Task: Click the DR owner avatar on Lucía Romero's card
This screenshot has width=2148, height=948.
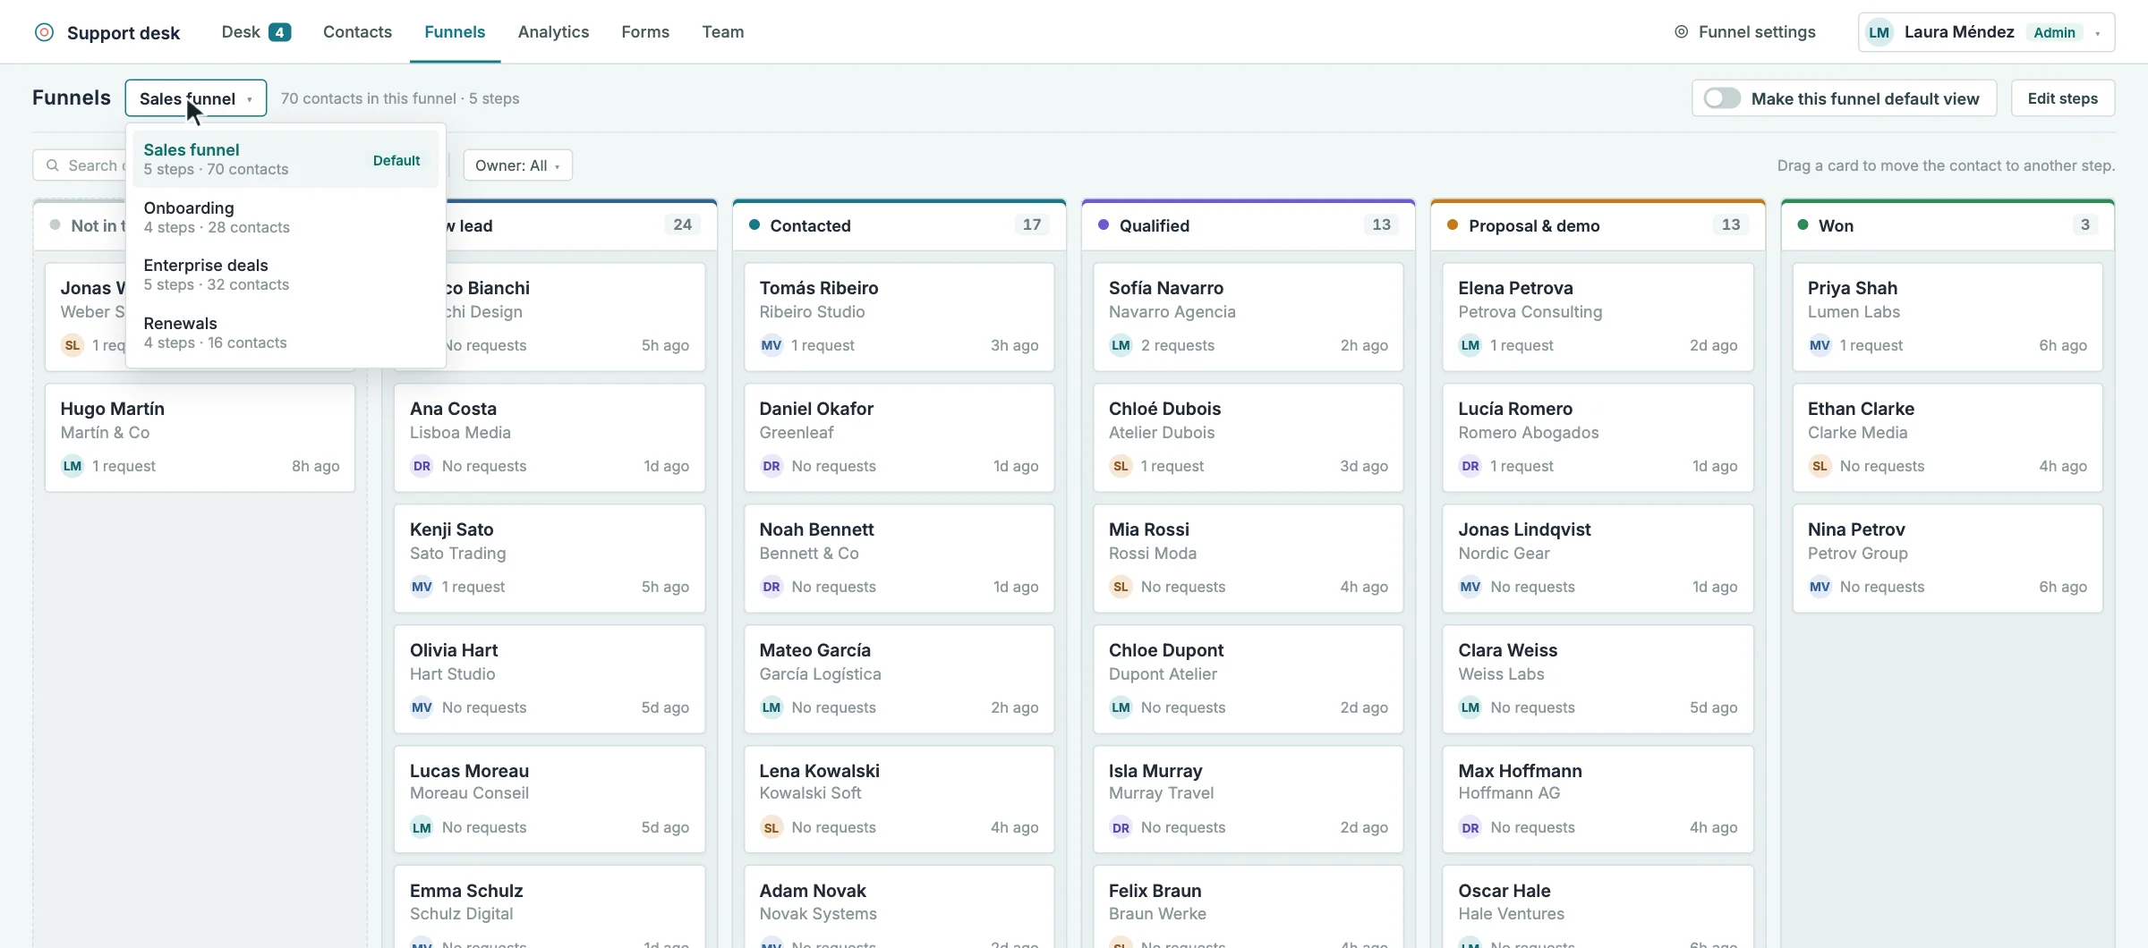Action: pyautogui.click(x=1470, y=466)
